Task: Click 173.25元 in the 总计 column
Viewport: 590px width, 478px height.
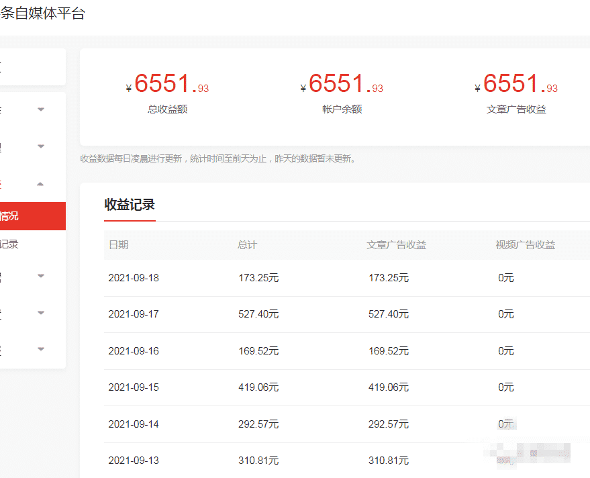Action: point(258,278)
